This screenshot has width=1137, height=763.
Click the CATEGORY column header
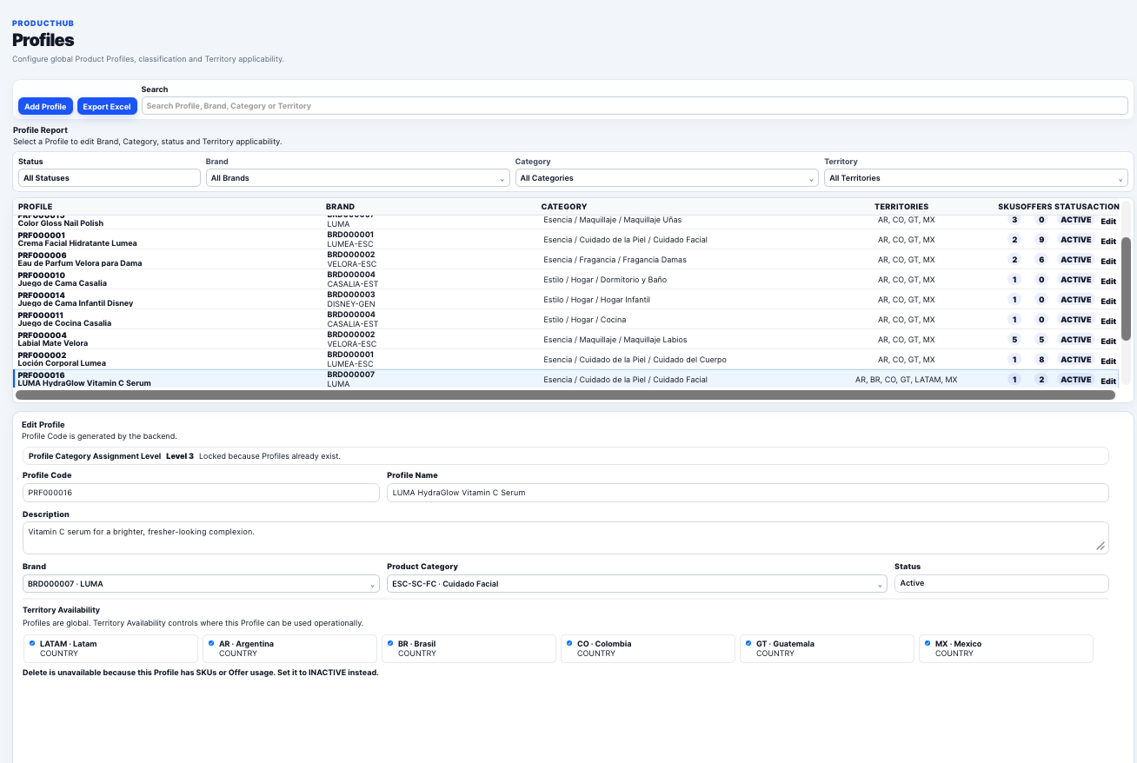point(564,207)
